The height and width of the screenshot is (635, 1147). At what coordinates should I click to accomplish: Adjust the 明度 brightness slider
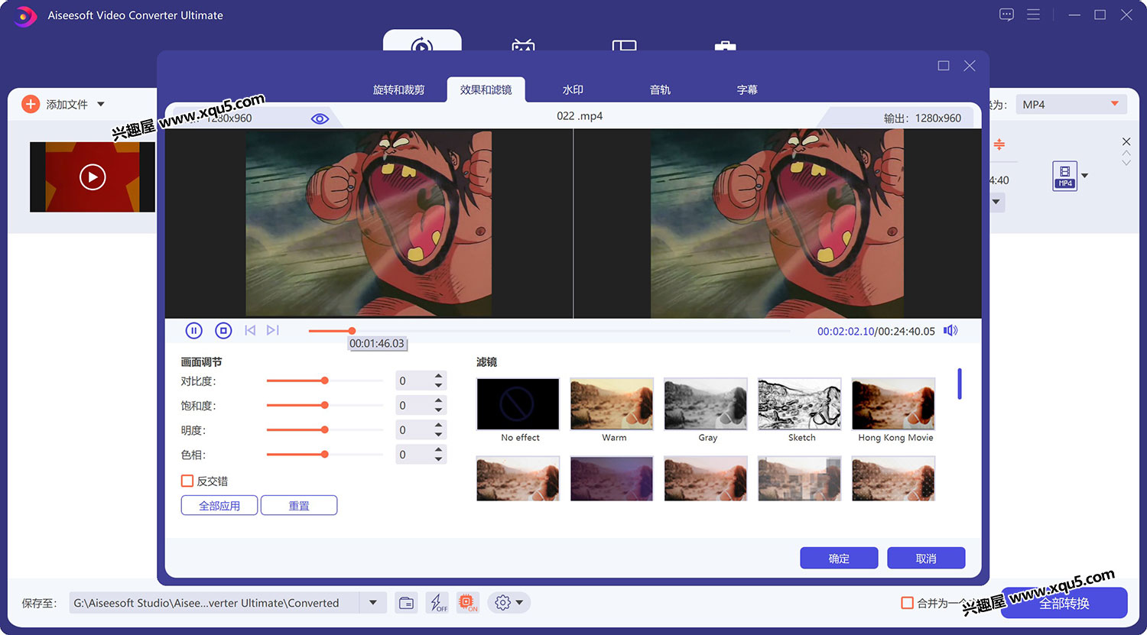(x=325, y=429)
